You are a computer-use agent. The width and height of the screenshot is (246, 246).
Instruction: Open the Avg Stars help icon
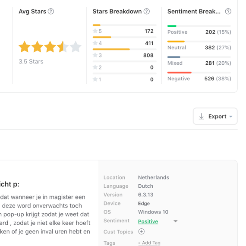pos(50,12)
